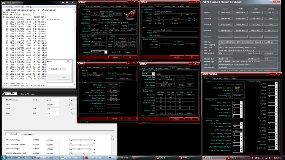
Task: Decrease BCLK Frequency with left arrow
Action: click(71, 100)
